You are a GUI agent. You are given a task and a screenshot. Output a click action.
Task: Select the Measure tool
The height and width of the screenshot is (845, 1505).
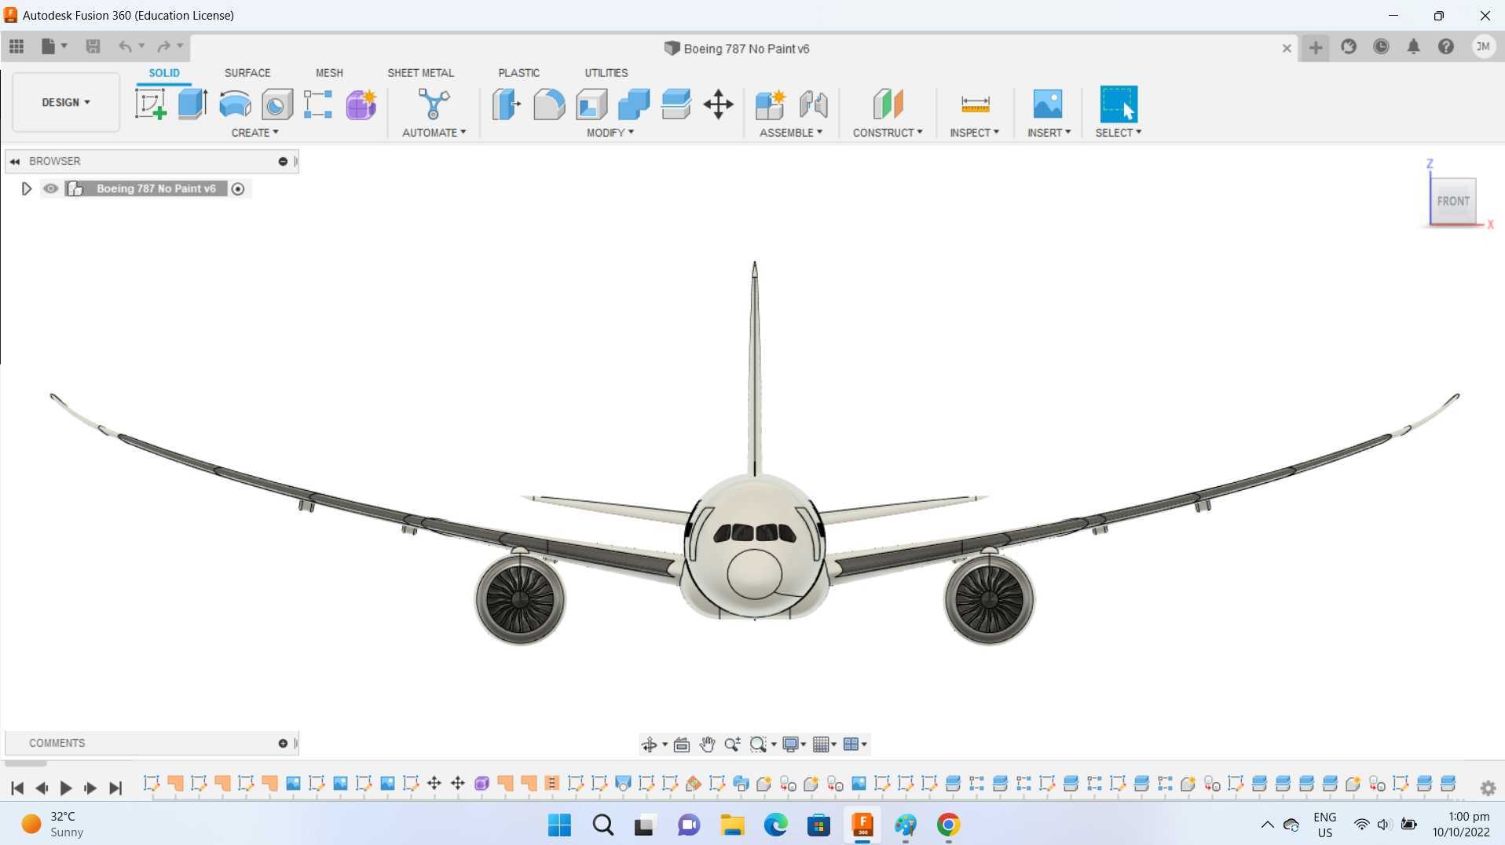[x=975, y=104]
